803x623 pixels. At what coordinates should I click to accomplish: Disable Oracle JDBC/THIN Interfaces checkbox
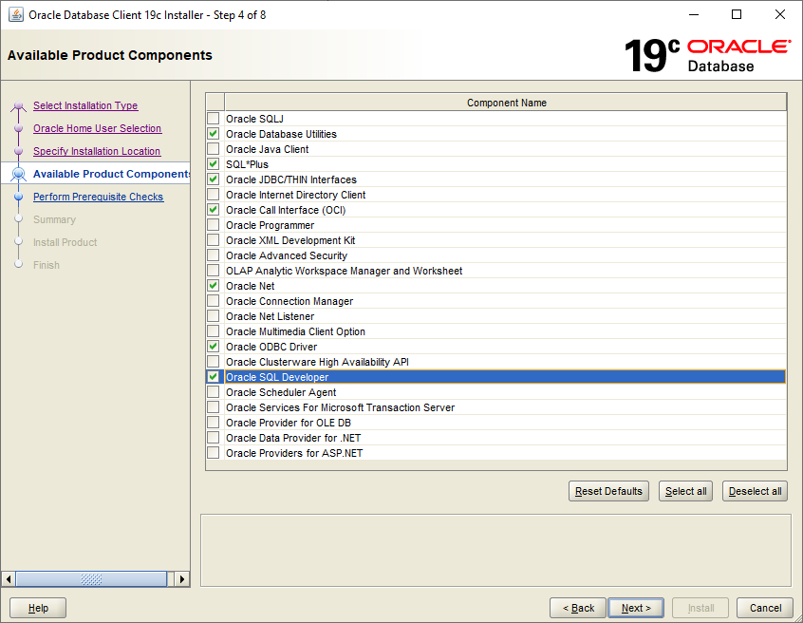213,179
